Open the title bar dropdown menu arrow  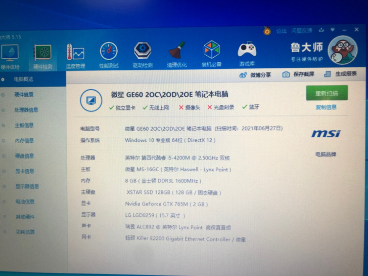coord(333,29)
